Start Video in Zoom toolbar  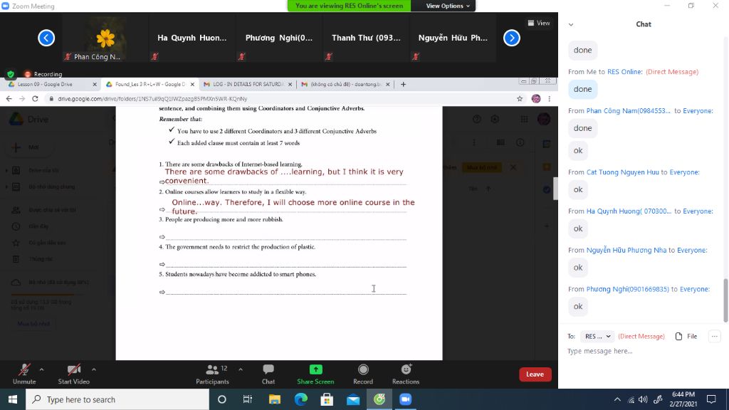(x=73, y=374)
